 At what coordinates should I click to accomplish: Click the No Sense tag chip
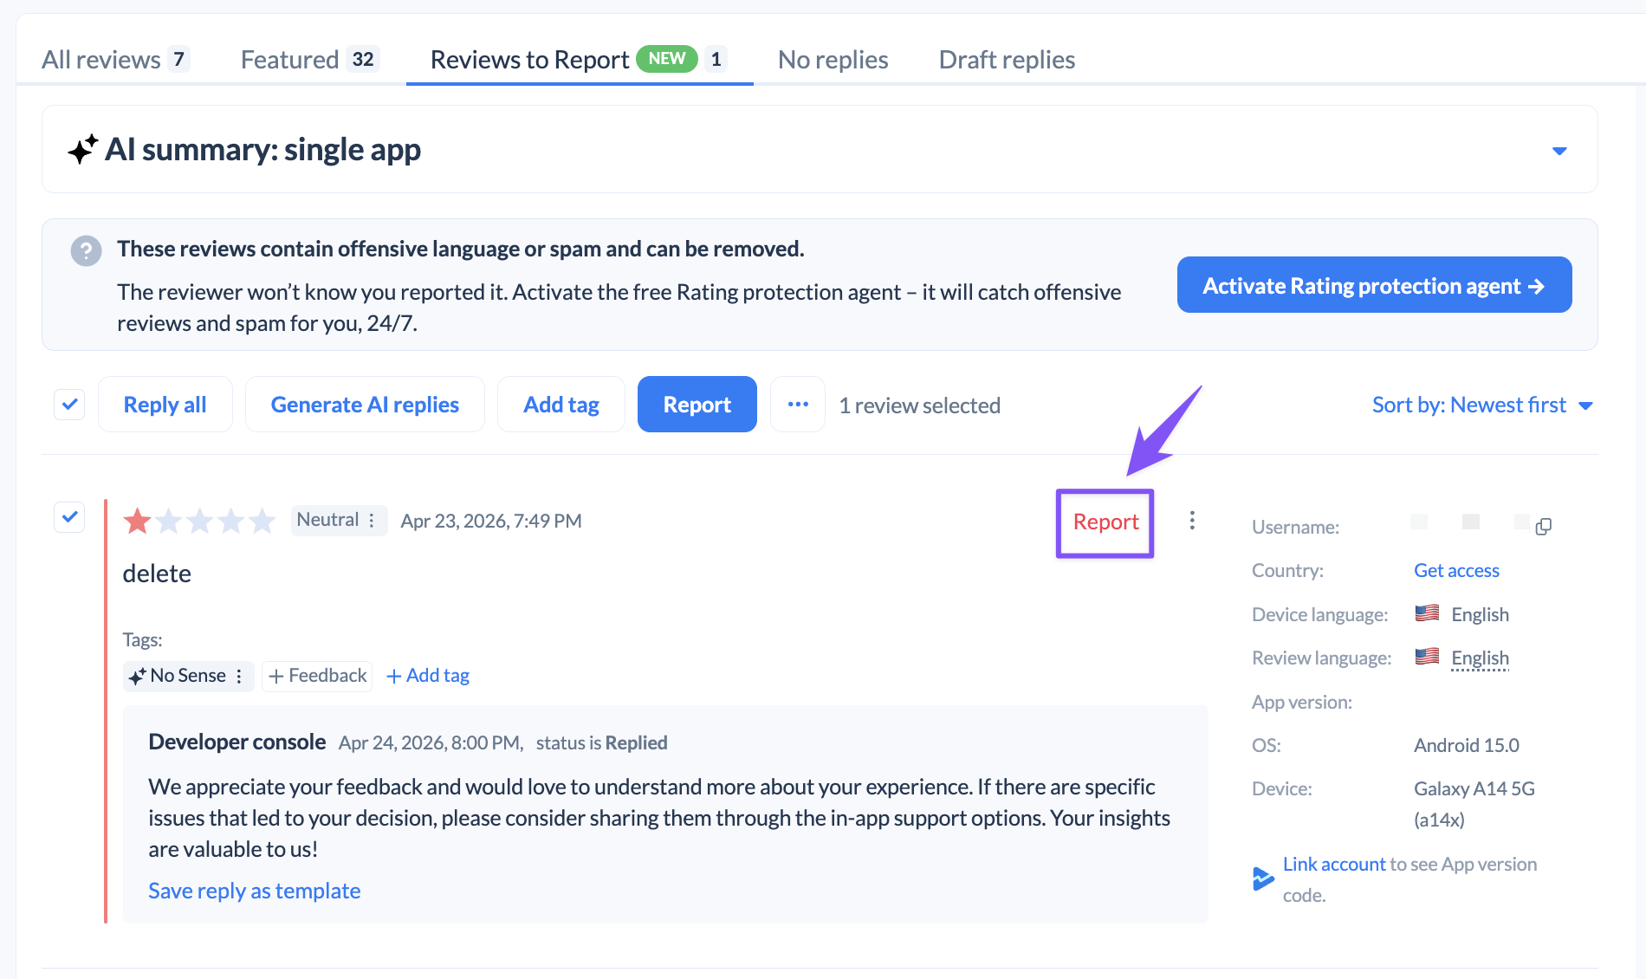click(188, 676)
